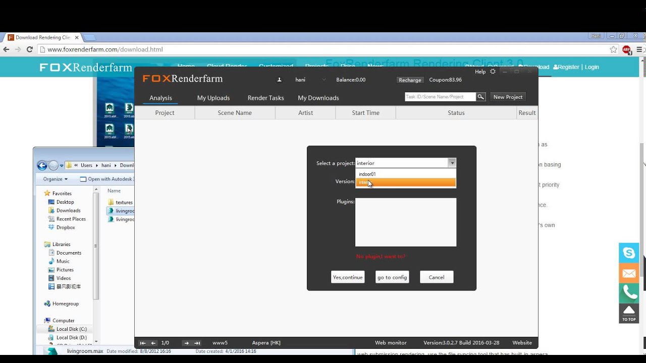Open Explorer recent locations dropdown arrow
Viewport: 646px width, 363px height.
62,165
